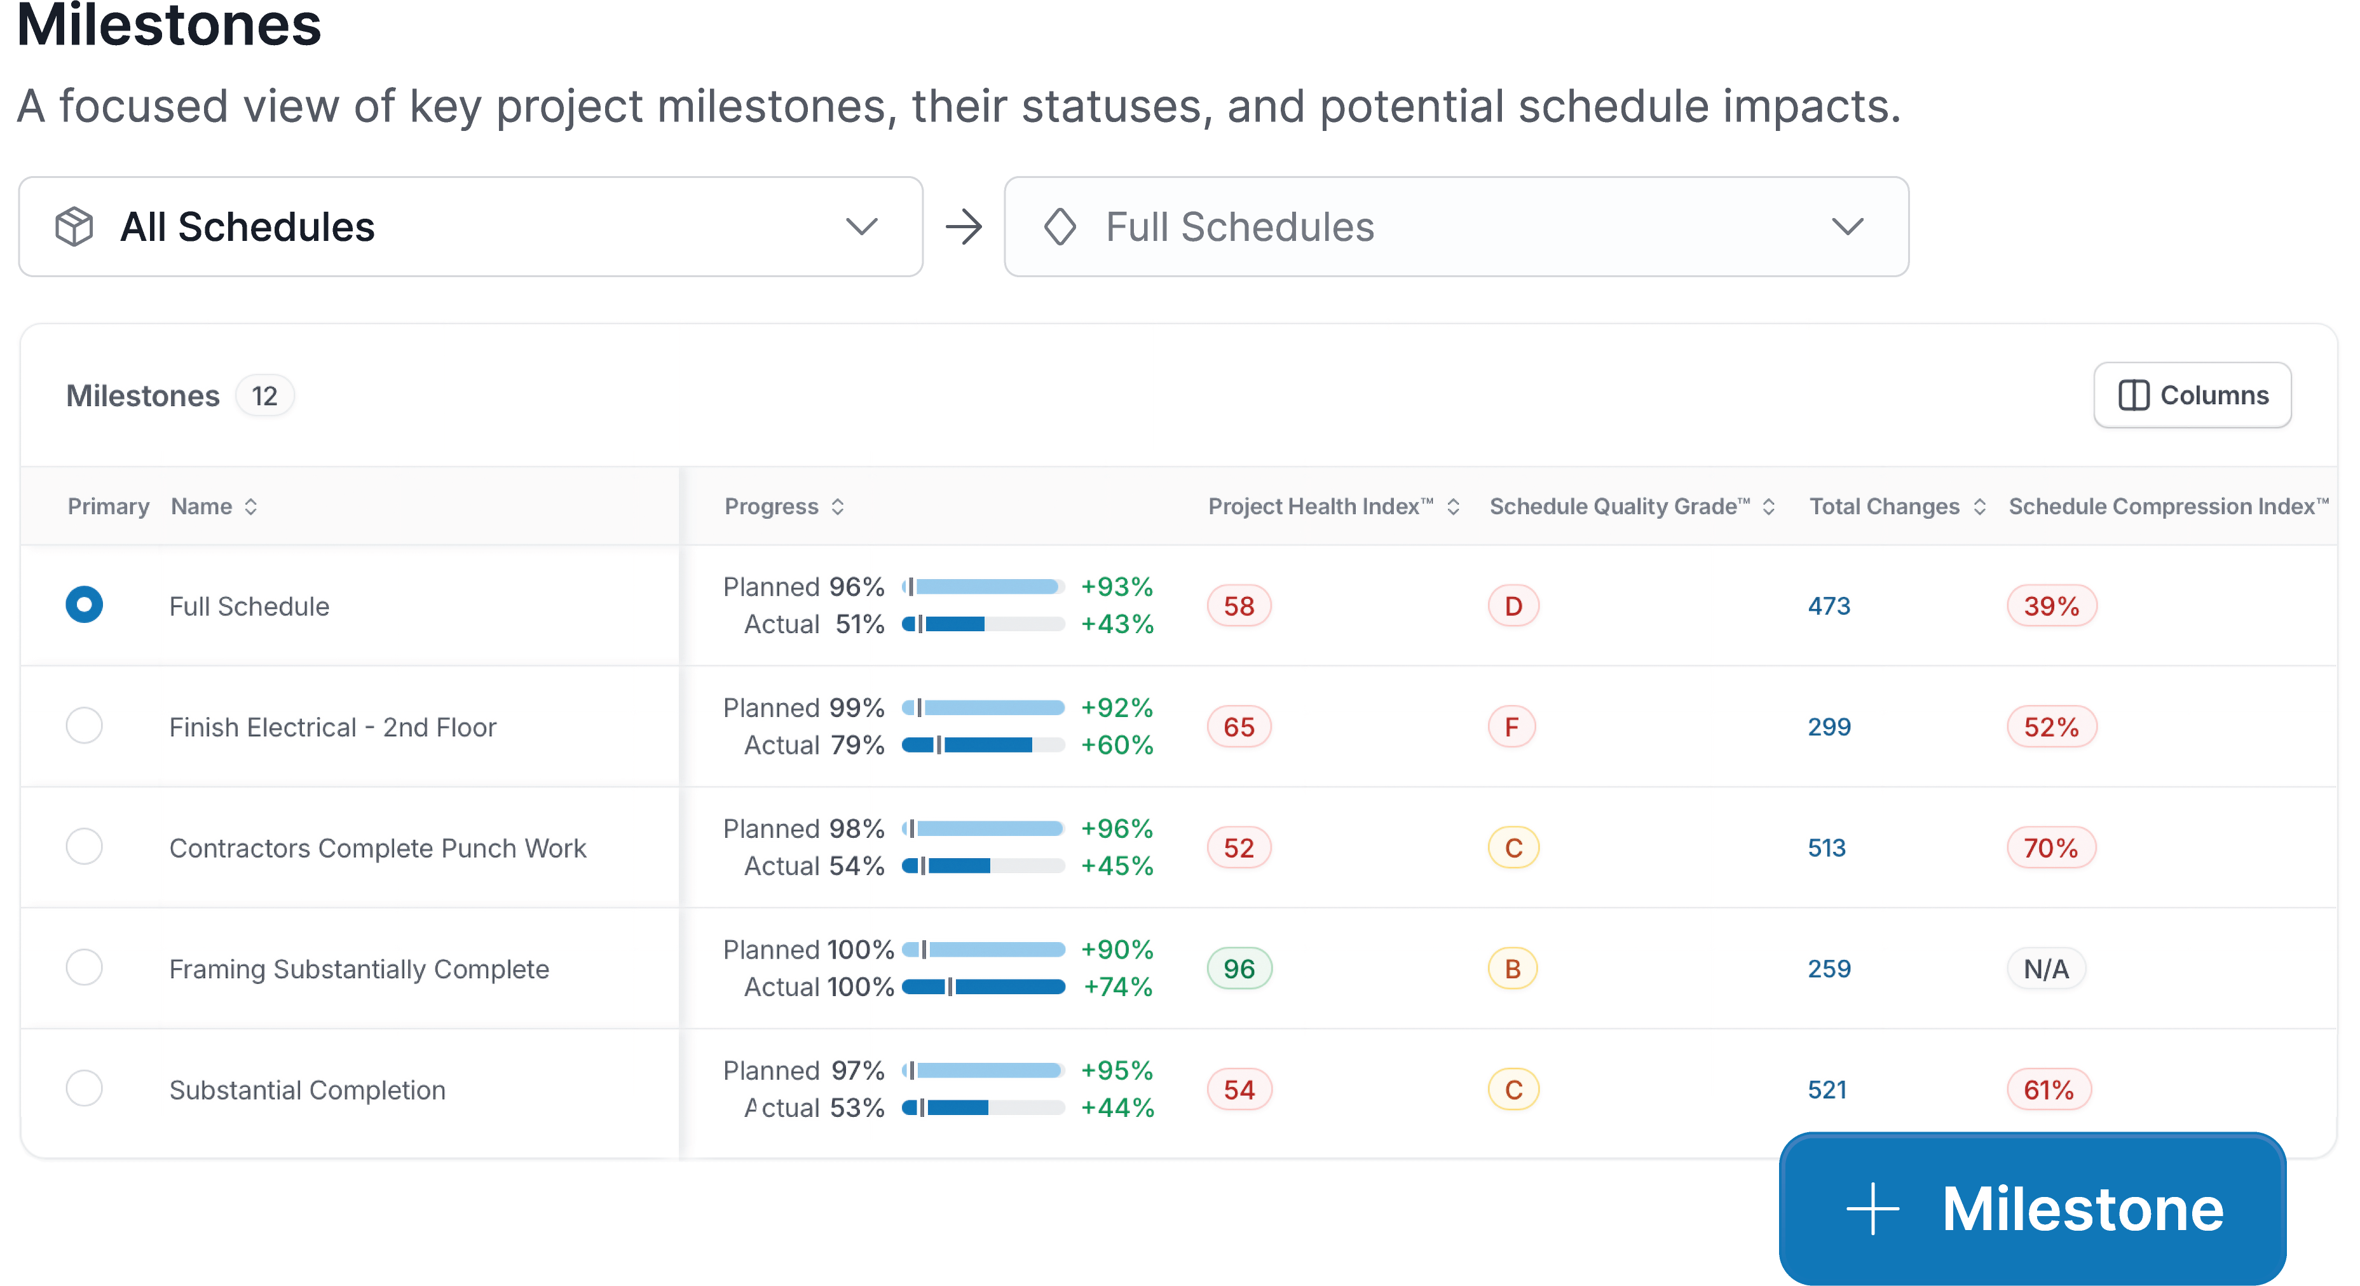This screenshot has height=1286, width=2360.
Task: Sort by Project Health Index arrows
Action: click(1453, 507)
